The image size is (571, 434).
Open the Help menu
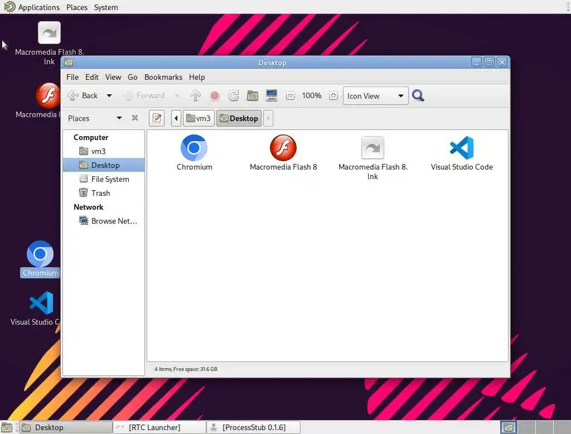tap(197, 77)
